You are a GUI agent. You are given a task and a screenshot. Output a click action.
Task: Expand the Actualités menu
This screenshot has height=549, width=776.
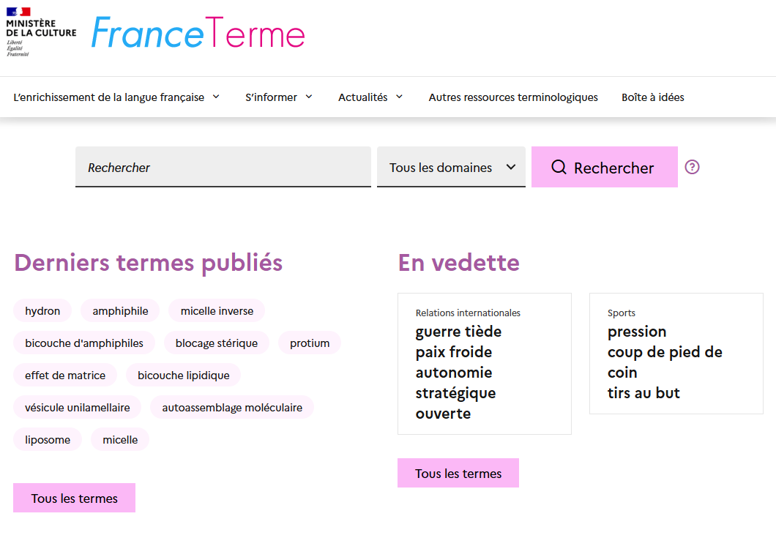coord(370,97)
